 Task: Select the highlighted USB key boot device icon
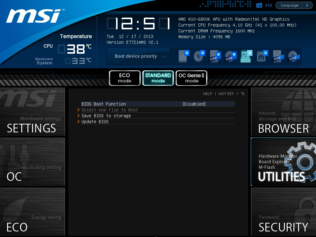click(246, 56)
